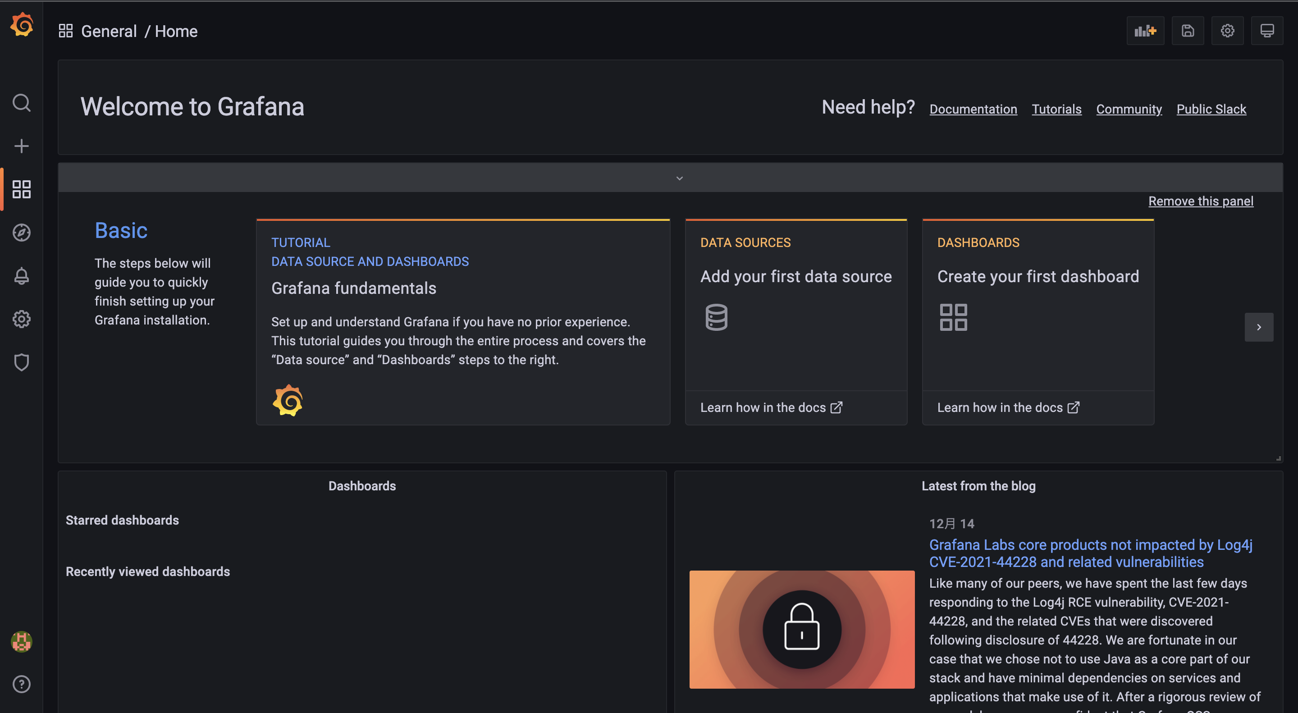Open the Explore compass icon
1298x713 pixels.
click(x=22, y=233)
